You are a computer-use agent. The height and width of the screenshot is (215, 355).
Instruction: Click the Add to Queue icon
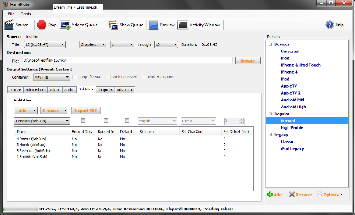pos(65,25)
